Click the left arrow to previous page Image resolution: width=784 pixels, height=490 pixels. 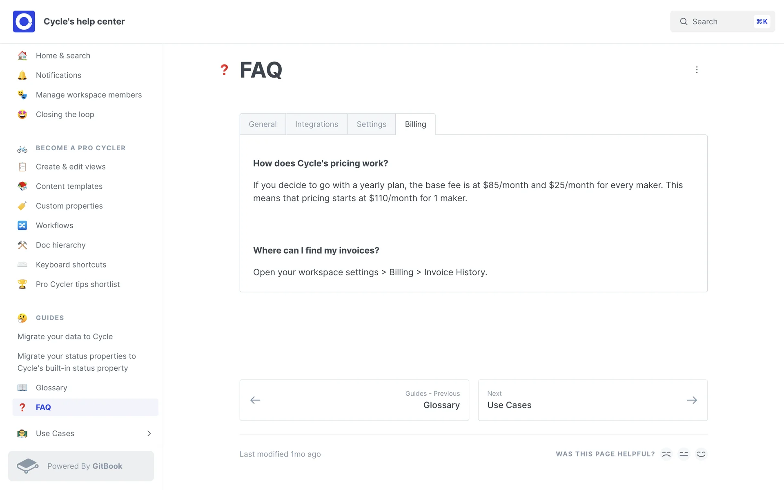(255, 400)
